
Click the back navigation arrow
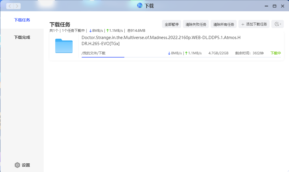[x=10, y=6]
